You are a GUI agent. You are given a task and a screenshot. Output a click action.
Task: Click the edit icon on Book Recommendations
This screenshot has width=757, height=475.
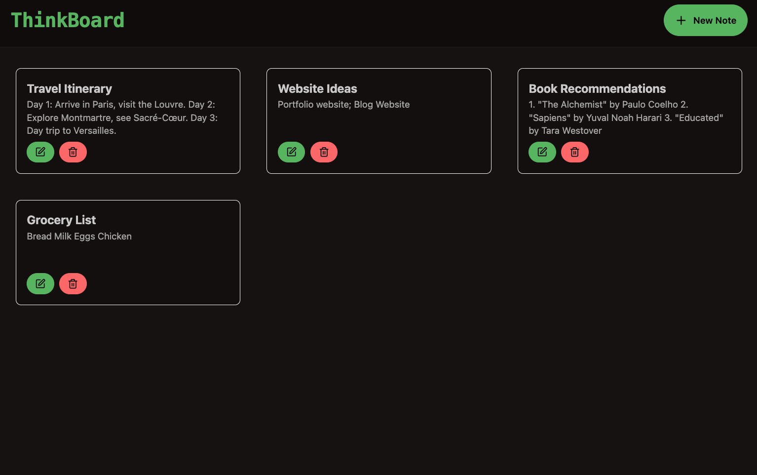pos(542,152)
